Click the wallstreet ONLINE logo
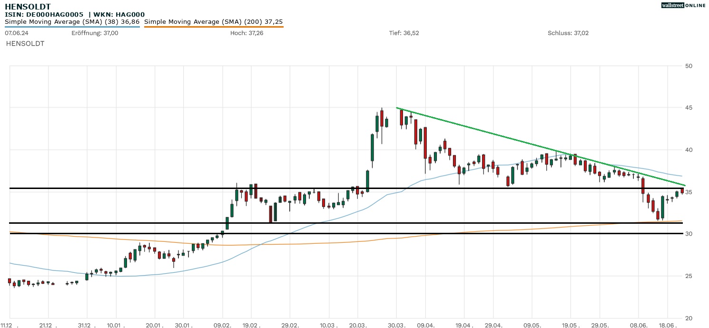 tap(683, 5)
